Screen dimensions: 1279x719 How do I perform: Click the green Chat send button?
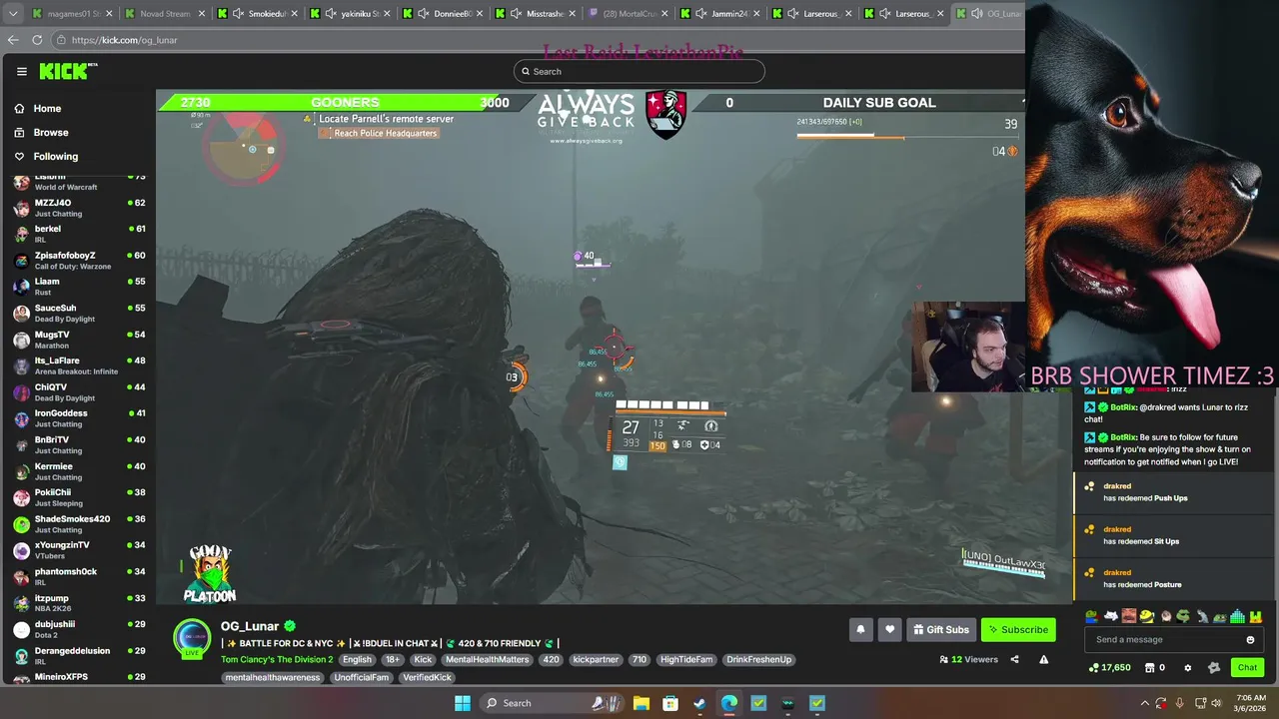coord(1247,667)
